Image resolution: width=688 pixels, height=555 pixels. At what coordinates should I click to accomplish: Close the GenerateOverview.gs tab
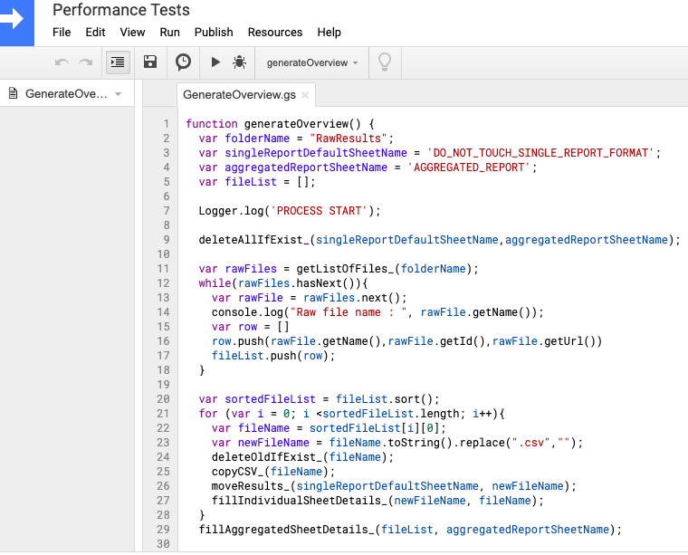click(x=305, y=95)
